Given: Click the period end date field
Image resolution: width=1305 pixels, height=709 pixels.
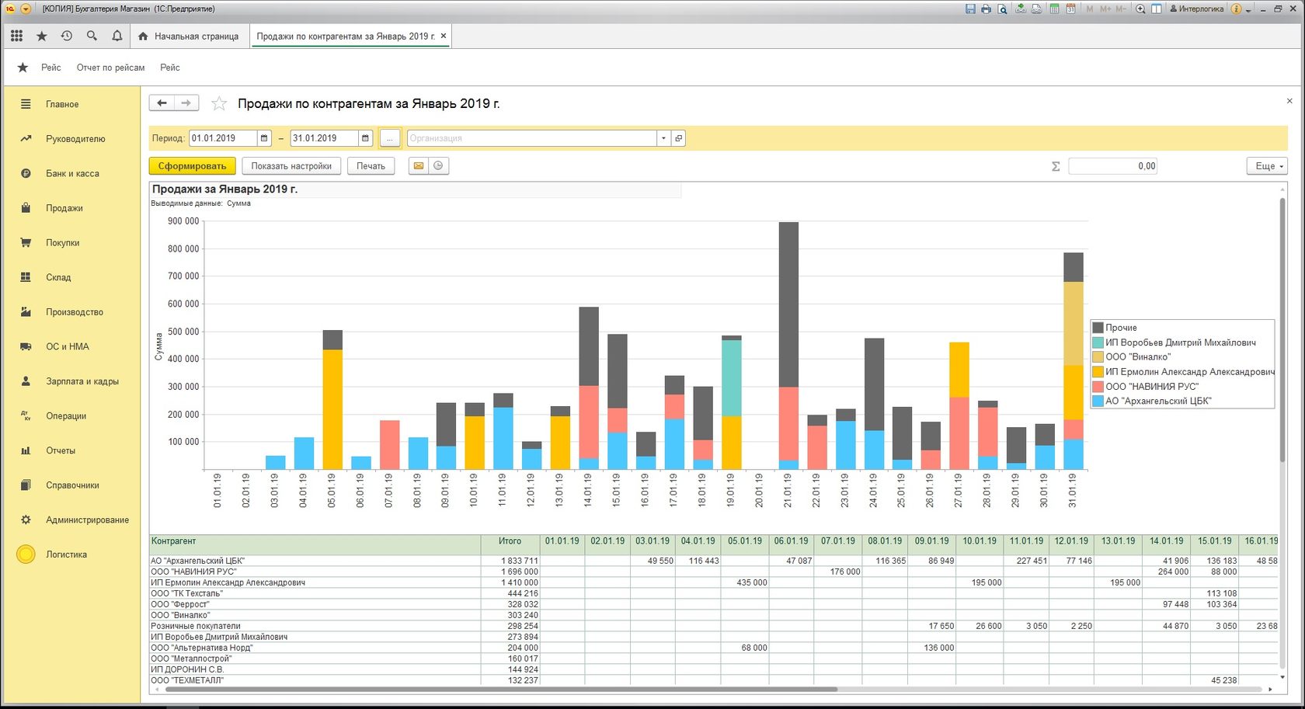Looking at the screenshot, I should tap(324, 138).
